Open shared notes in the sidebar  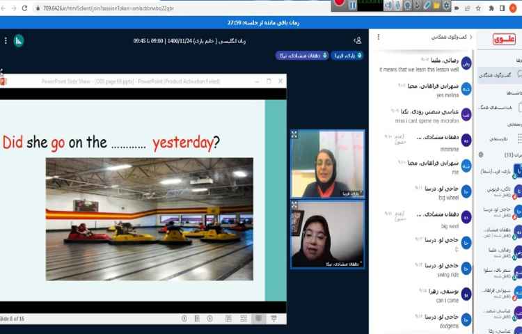(x=499, y=107)
